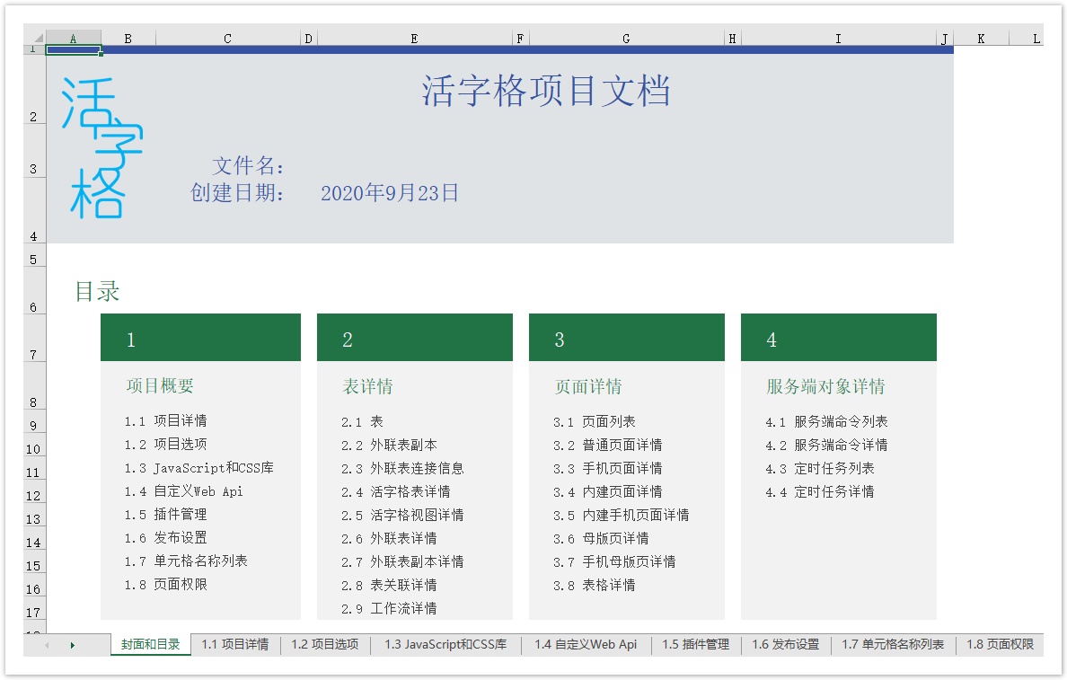Select row 2 header
This screenshot has width=1067, height=680.
[x=34, y=89]
